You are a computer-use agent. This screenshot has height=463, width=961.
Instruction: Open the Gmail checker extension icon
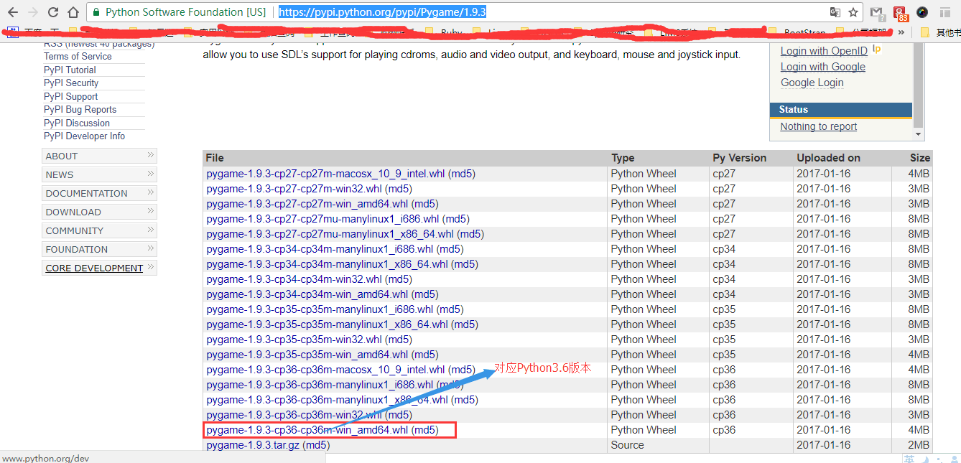point(877,12)
